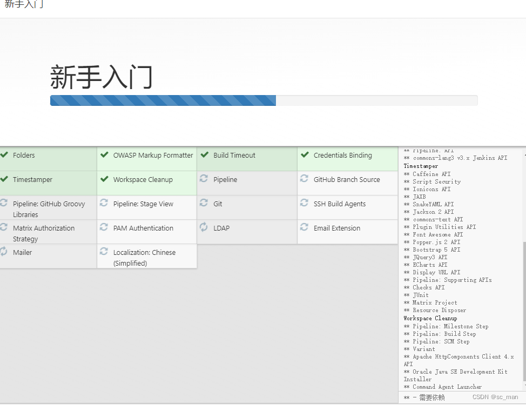
Task: Click the Workspace Cleanup checkmark icon
Action: tap(104, 179)
